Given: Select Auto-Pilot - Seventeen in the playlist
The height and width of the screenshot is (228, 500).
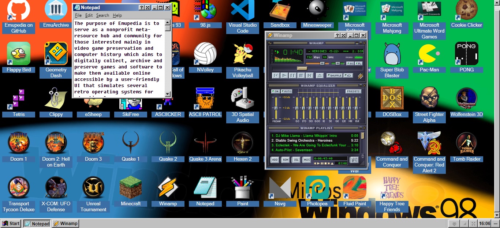Looking at the screenshot, I should tap(293, 150).
